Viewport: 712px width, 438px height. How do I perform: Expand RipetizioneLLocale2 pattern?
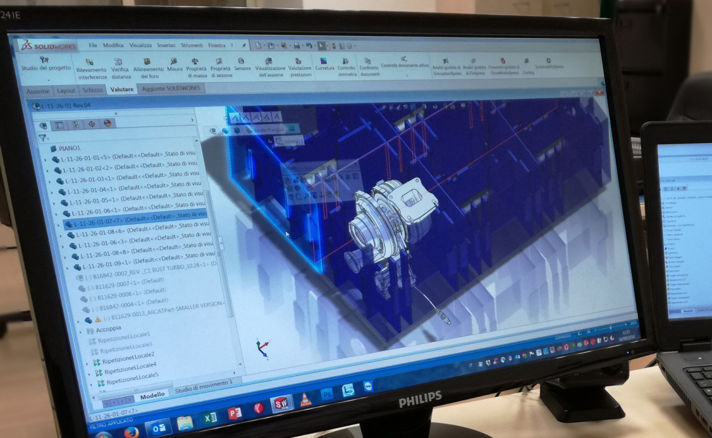(88, 363)
